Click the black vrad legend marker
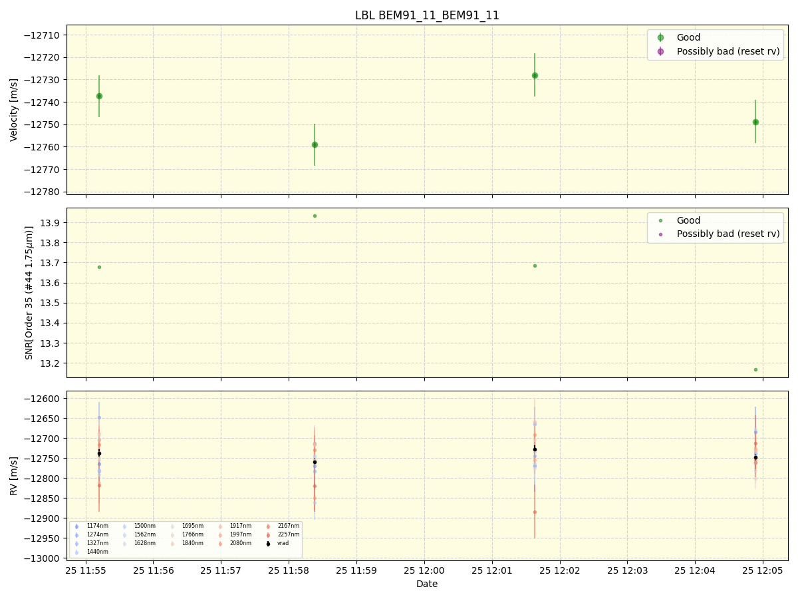 268,544
